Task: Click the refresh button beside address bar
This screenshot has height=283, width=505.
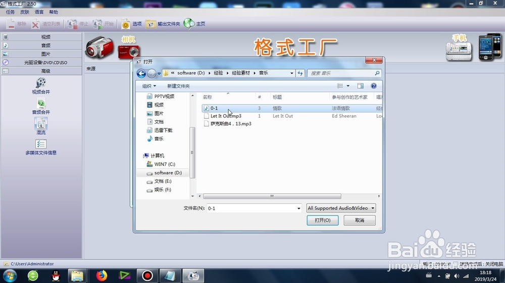Action: click(300, 73)
